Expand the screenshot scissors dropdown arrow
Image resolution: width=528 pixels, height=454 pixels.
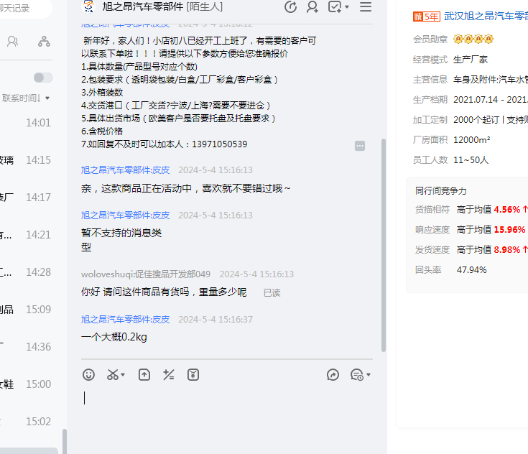click(x=123, y=375)
